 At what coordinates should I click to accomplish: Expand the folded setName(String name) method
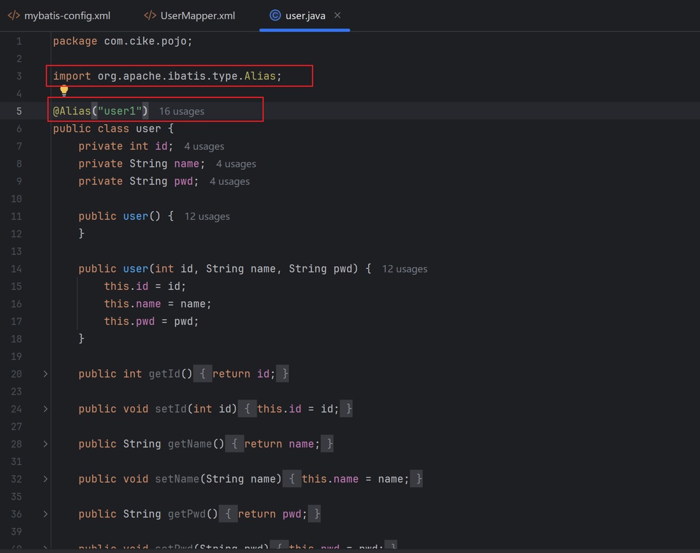[x=45, y=479]
